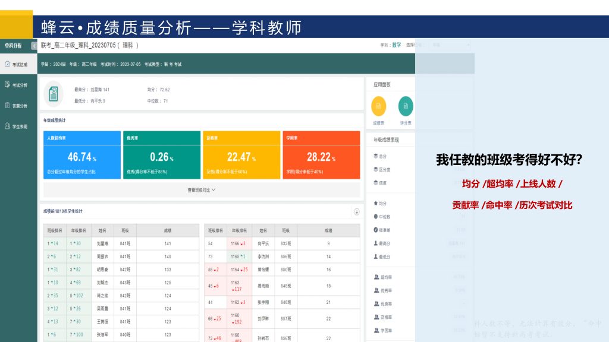609x342 pixels.
Task: Expand 查看班级对比 section
Action: pyautogui.click(x=201, y=190)
